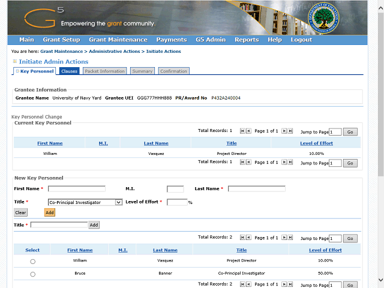The height and width of the screenshot is (288, 384).
Task: Go to next page in top Current Key Personnel pager
Action: 284,131
